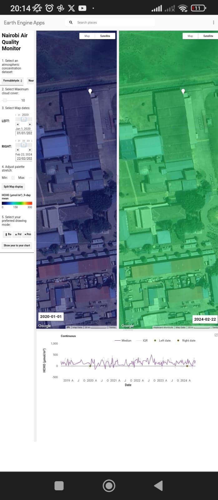218x500 pixels.
Task: Toggle the IQR legend entry
Action: click(x=142, y=341)
